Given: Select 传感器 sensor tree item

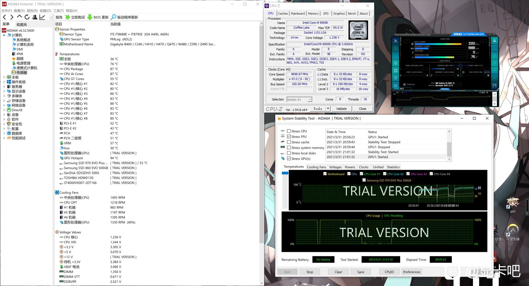Looking at the screenshot, I should (x=19, y=72).
